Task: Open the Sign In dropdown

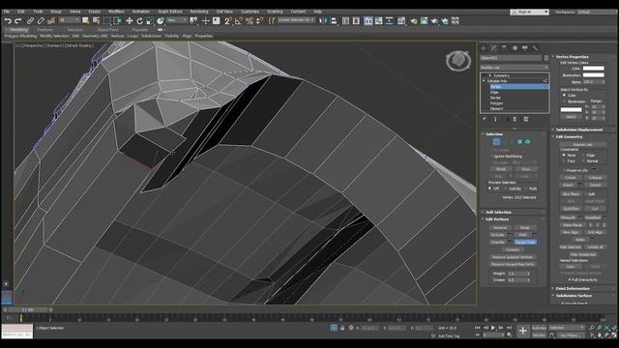Action: click(529, 12)
